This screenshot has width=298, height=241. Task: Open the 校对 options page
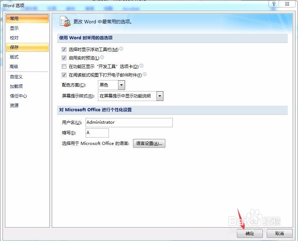click(27, 38)
